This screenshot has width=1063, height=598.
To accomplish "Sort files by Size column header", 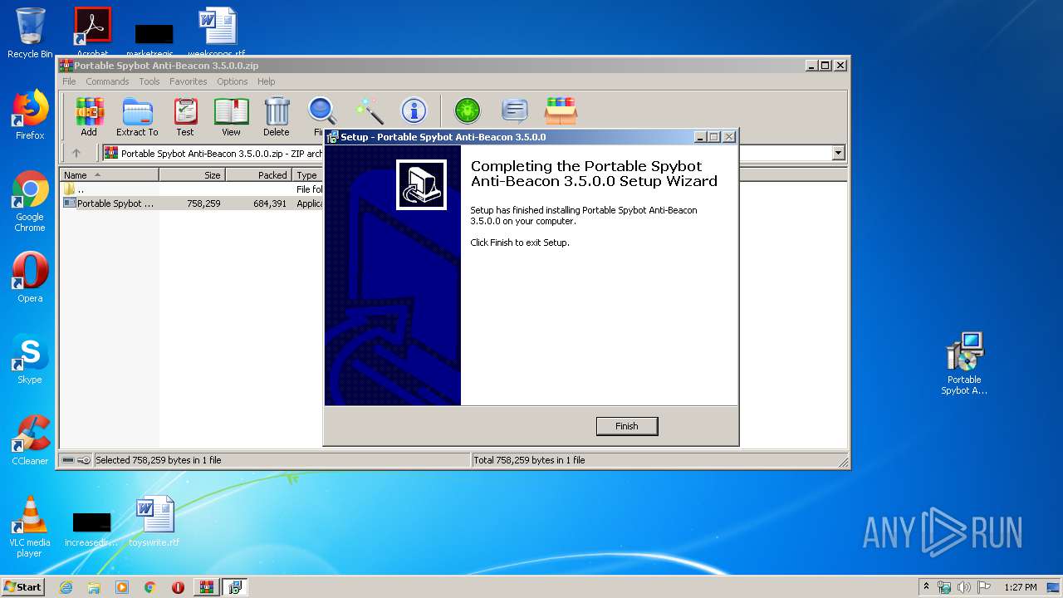I will pyautogui.click(x=192, y=175).
